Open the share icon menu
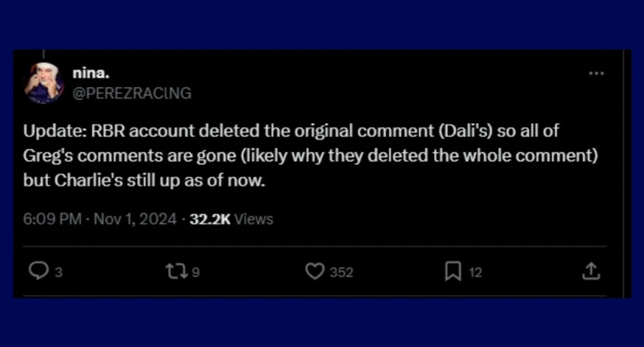 pos(592,271)
